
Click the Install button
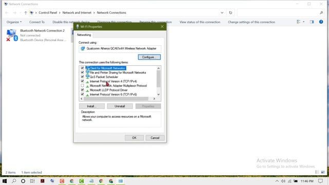pos(92,106)
